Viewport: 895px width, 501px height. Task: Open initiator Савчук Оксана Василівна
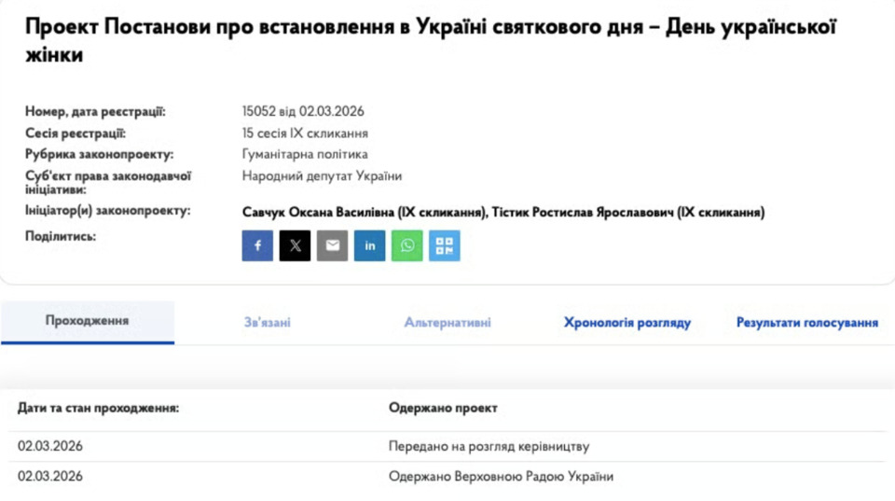tap(365, 213)
